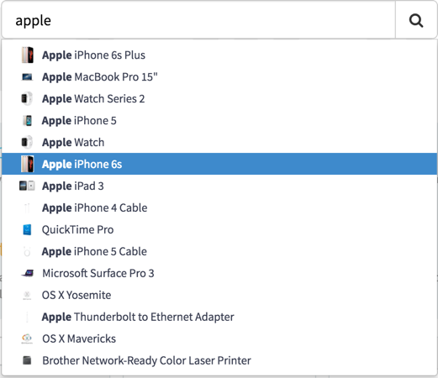Screen dimensions: 438x378
Task: Click the search field containing "apple"
Action: (198, 20)
